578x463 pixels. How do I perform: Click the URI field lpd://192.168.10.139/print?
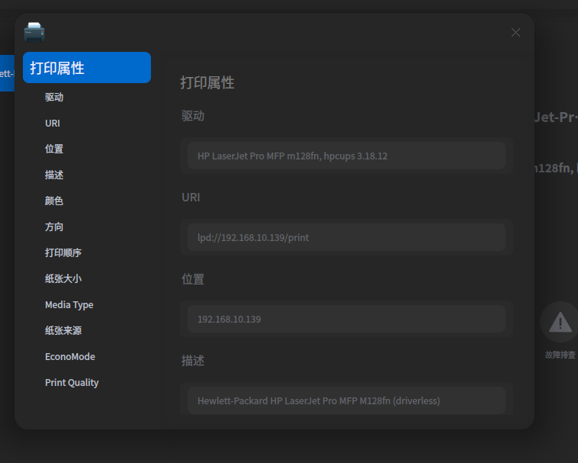click(346, 237)
